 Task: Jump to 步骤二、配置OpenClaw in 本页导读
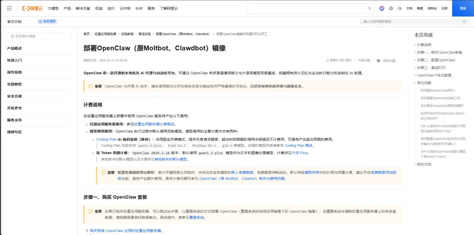coord(436,60)
